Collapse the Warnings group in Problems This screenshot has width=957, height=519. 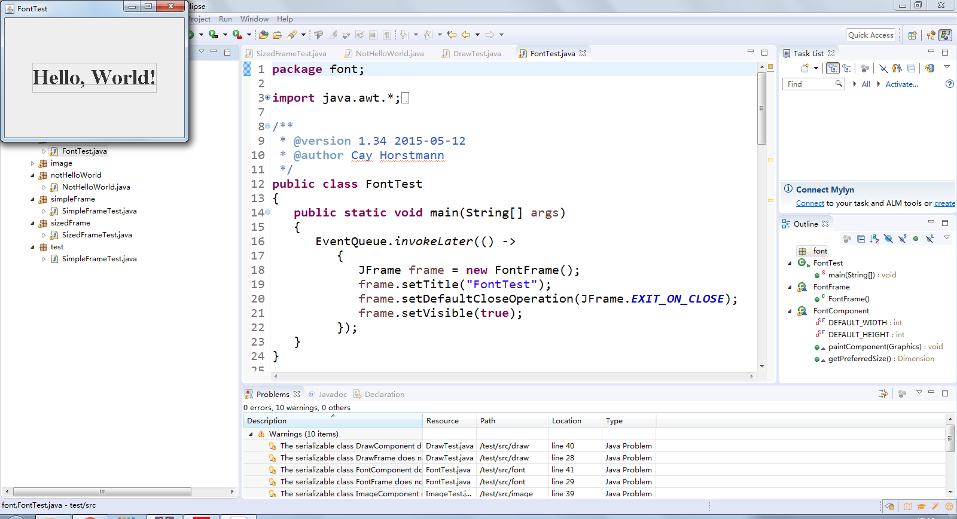pyautogui.click(x=251, y=434)
